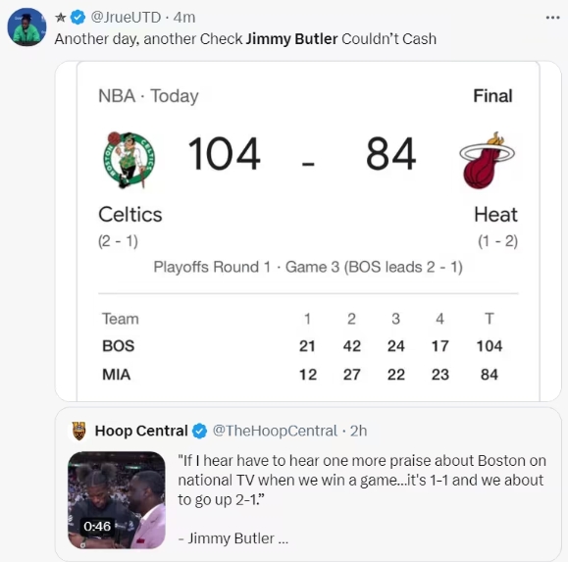568x562 pixels.
Task: Open the @JrueUTD profile avatar
Action: pyautogui.click(x=26, y=27)
